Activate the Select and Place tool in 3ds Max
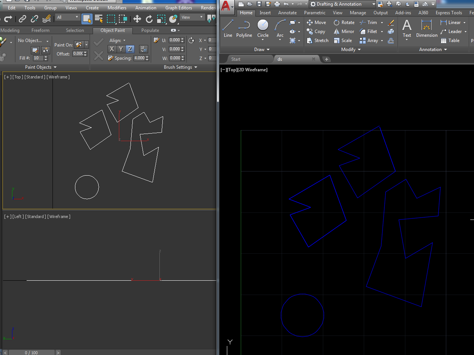The image size is (474, 355). 173,18
